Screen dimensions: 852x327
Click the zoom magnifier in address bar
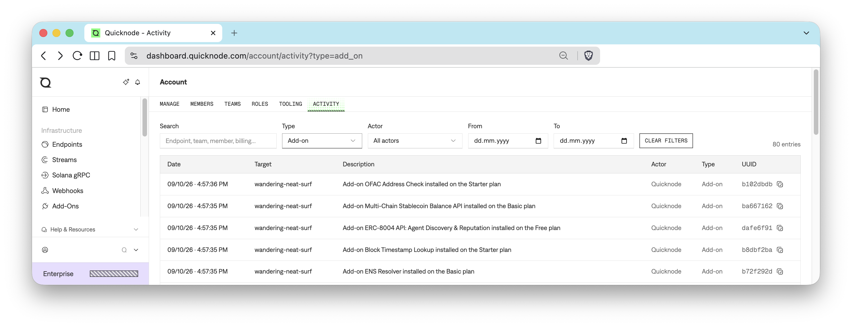point(564,56)
